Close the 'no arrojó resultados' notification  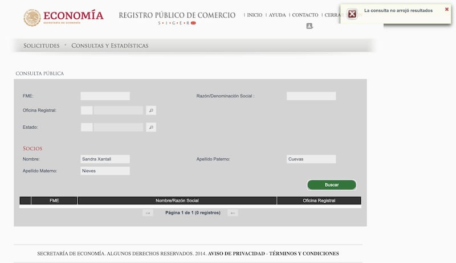(x=447, y=9)
